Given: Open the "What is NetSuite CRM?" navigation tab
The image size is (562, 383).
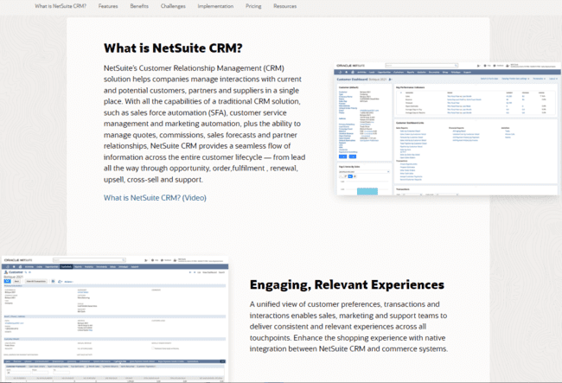Looking at the screenshot, I should [61, 6].
